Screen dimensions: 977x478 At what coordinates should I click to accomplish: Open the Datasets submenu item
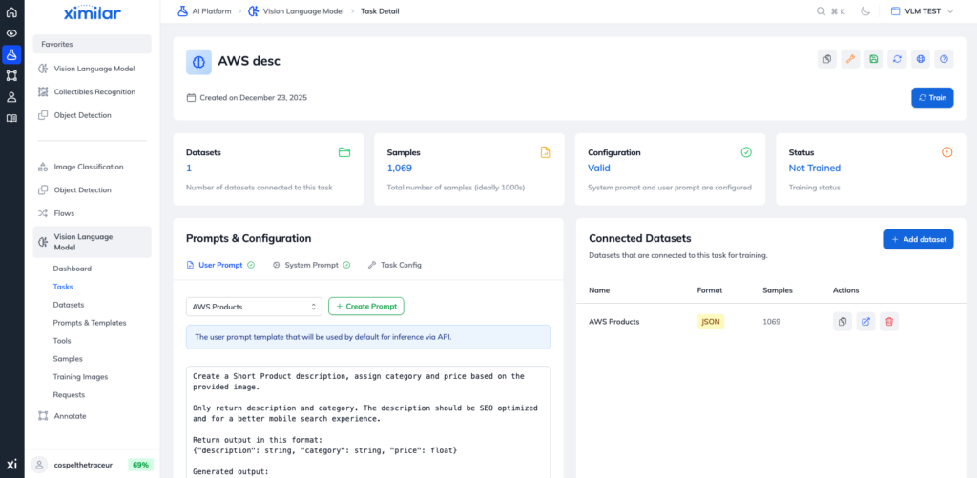(x=69, y=305)
